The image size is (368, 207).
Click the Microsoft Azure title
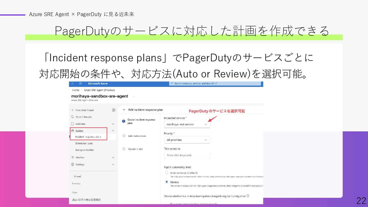point(98,84)
